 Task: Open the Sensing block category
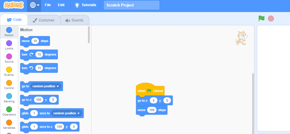pos(9,96)
